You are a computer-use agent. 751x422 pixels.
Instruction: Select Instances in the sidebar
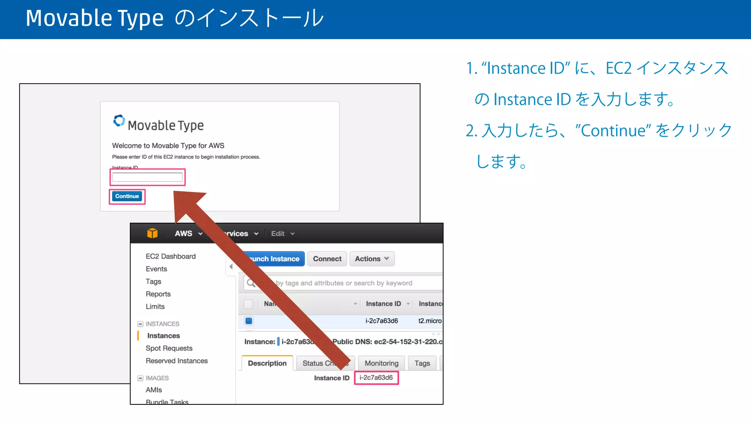pos(164,336)
